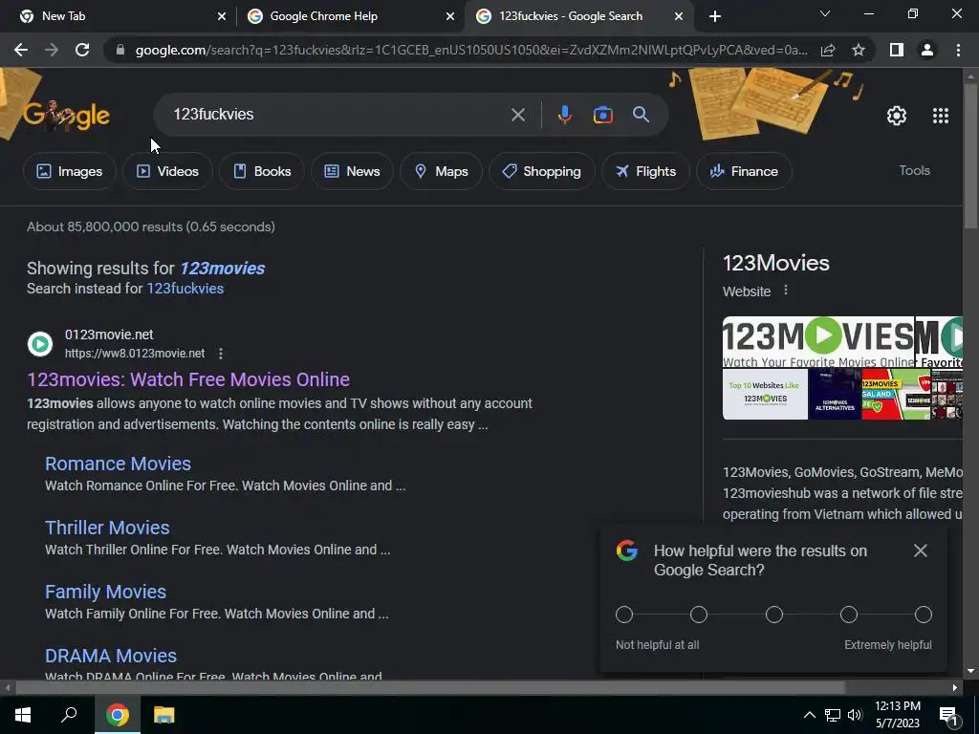Open the Windows notification center
Viewport: 979px width, 734px height.
click(x=948, y=715)
